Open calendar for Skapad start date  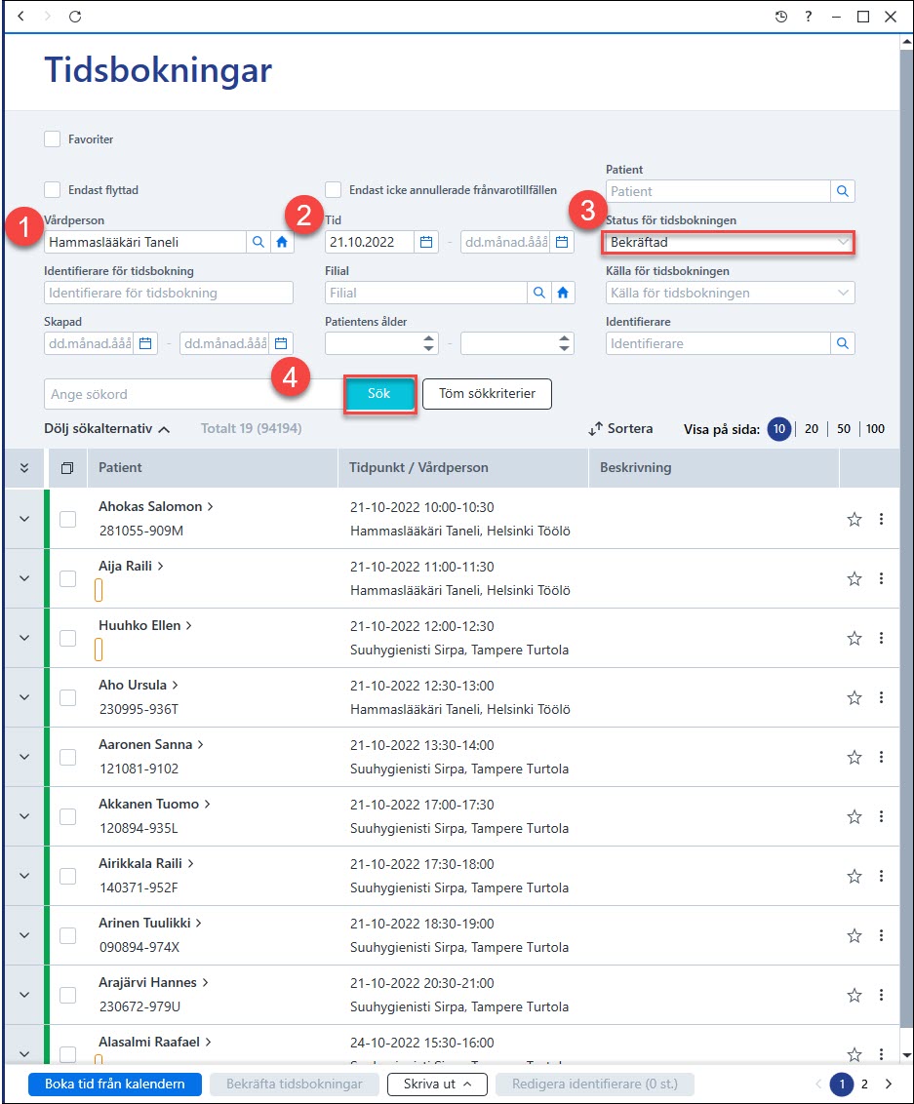point(145,343)
